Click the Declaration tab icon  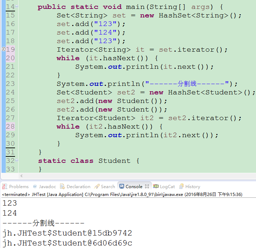click(x=62, y=186)
